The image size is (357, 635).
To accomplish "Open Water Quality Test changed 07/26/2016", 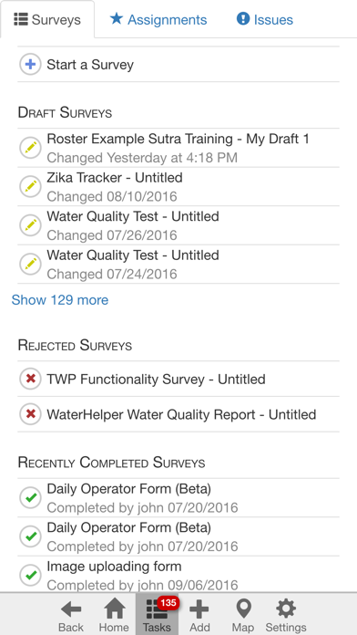I will tap(178, 225).
